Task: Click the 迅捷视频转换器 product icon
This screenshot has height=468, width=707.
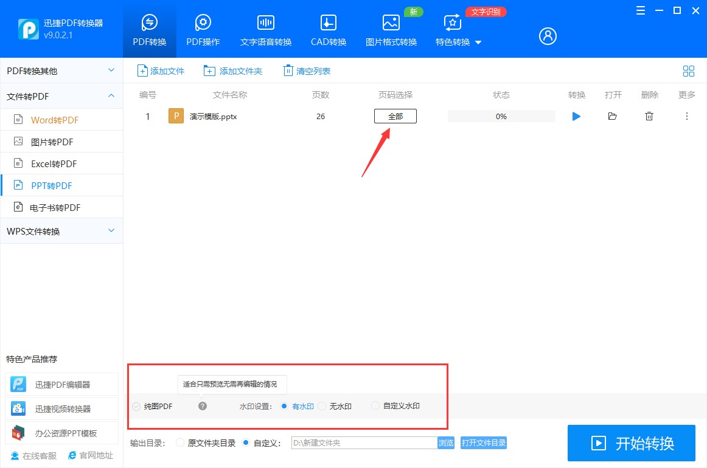Action: [x=18, y=408]
